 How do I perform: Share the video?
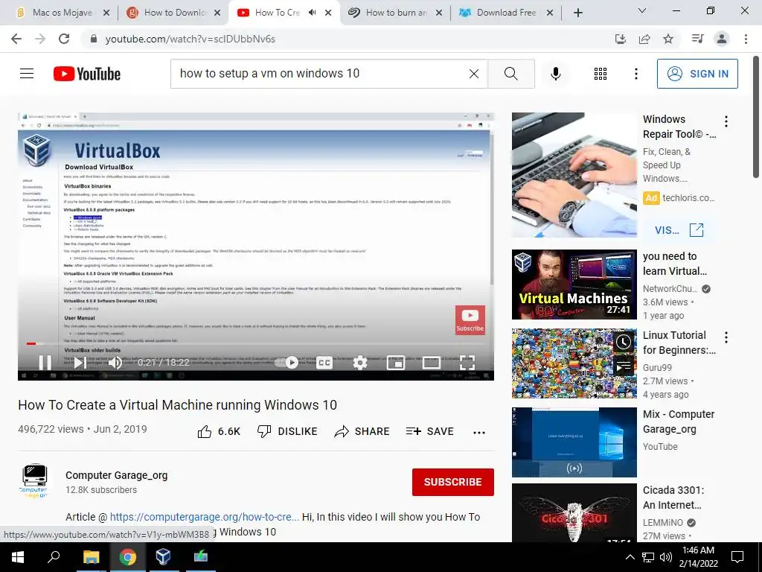tap(362, 431)
